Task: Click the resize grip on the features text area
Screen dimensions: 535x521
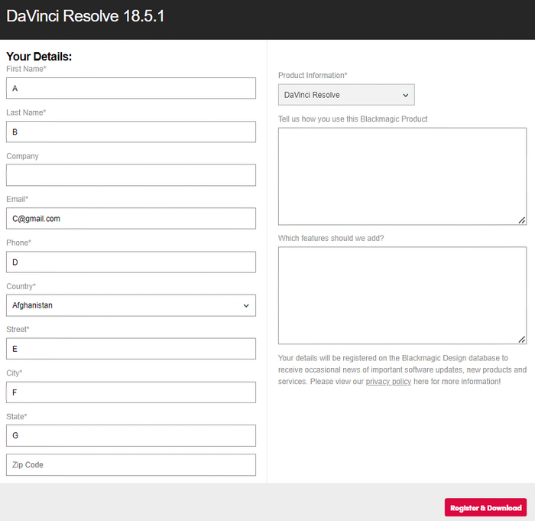Action: point(522,340)
